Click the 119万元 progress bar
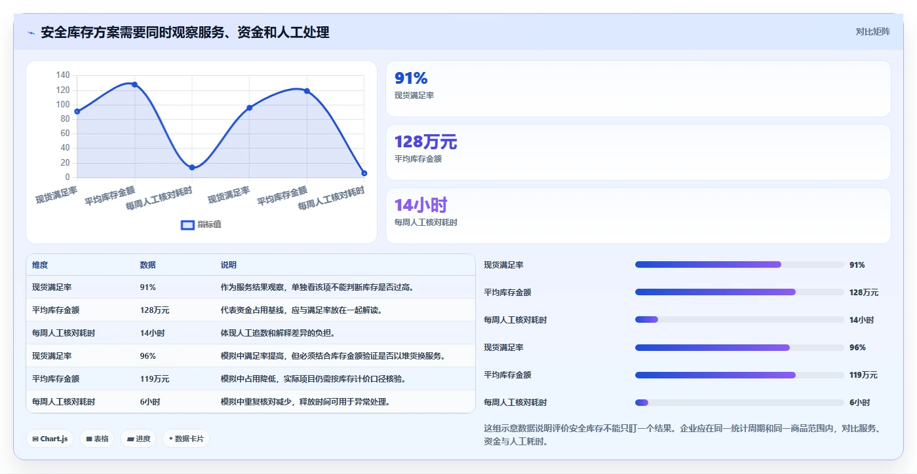The image size is (917, 474). (739, 374)
